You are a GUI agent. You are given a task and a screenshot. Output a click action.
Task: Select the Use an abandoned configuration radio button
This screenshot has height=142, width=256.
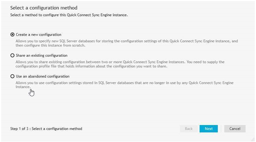click(12, 76)
